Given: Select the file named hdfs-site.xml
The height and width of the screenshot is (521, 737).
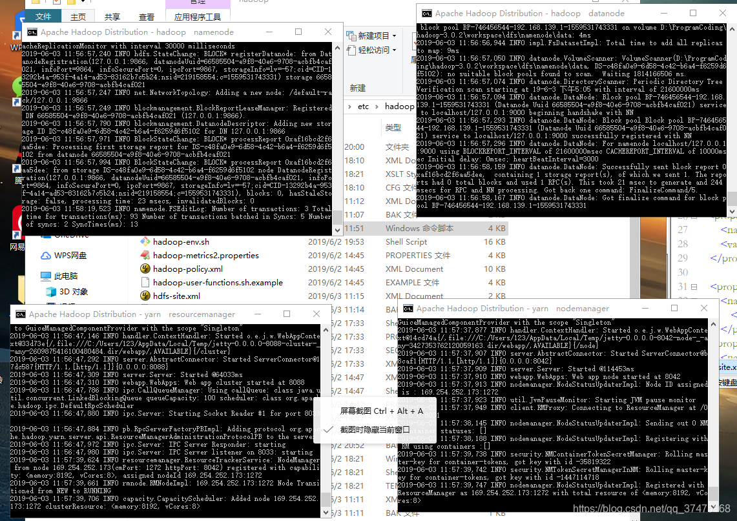Looking at the screenshot, I should 176,296.
